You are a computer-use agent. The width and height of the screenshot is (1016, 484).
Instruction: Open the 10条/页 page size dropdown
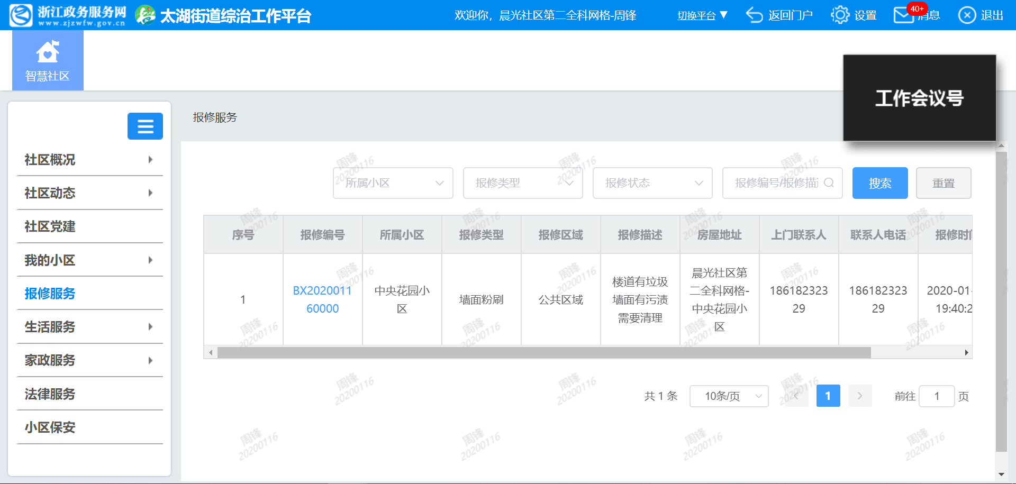tap(729, 396)
